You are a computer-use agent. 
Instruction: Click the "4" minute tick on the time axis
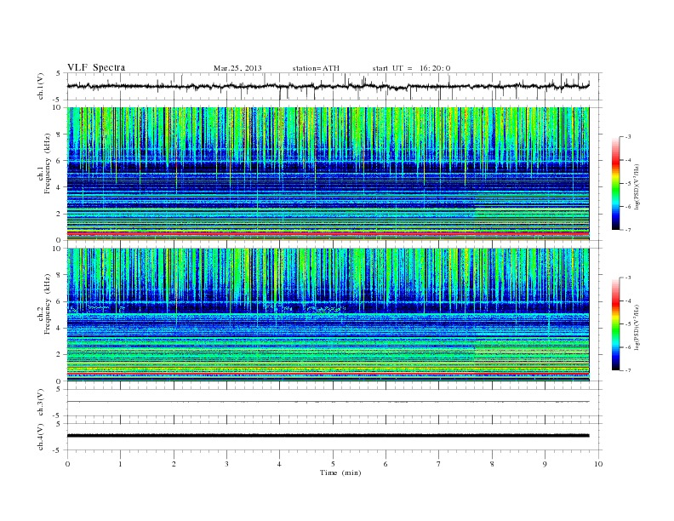(x=279, y=464)
